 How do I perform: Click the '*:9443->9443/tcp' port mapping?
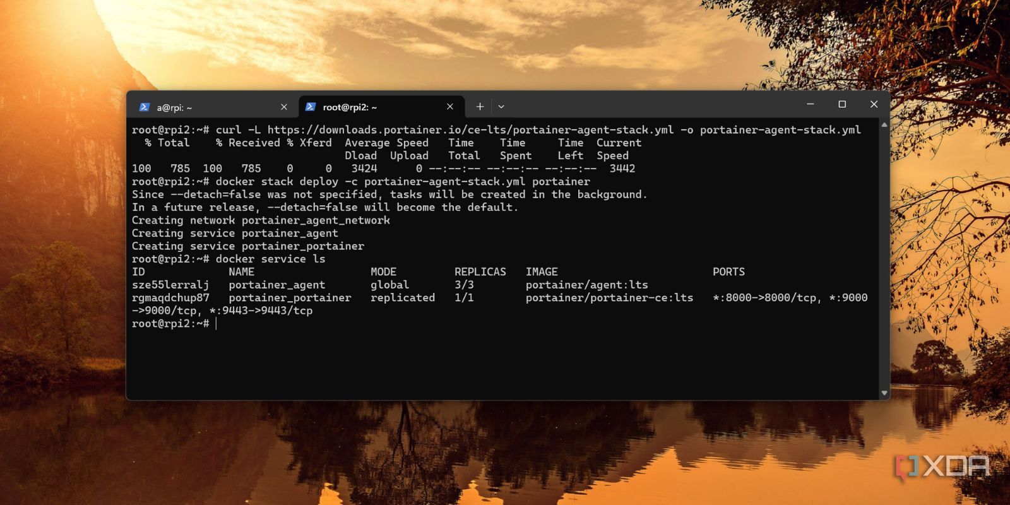(x=261, y=311)
